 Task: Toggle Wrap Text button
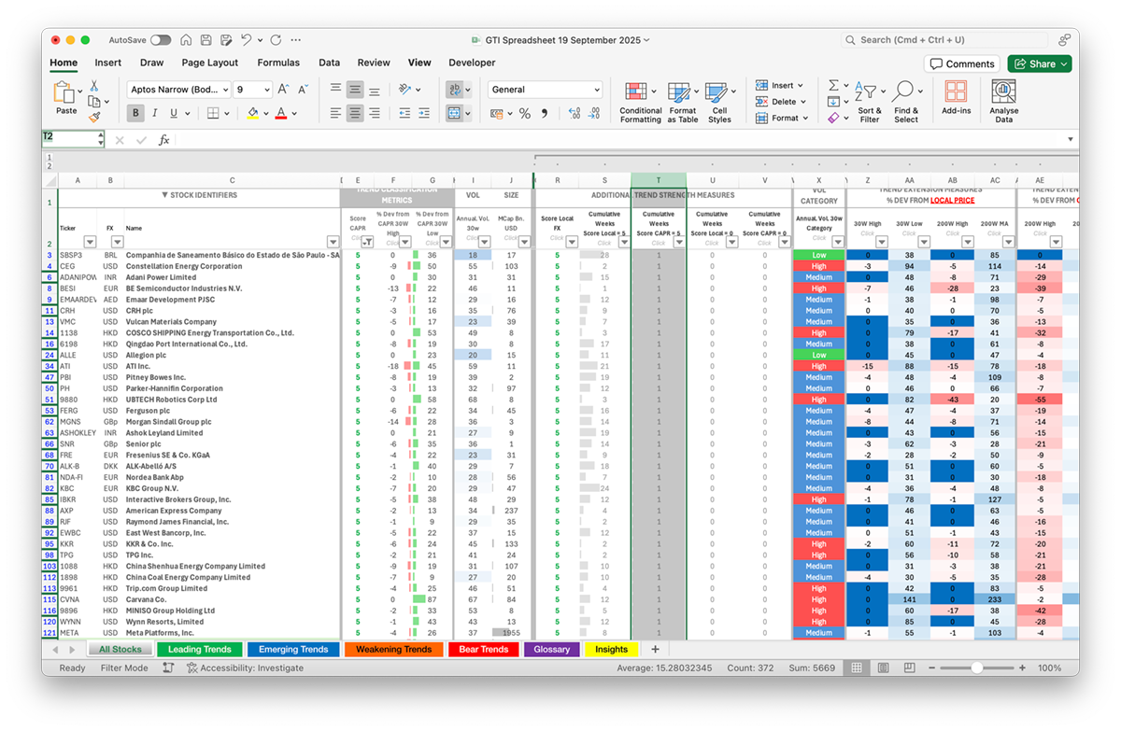(455, 90)
